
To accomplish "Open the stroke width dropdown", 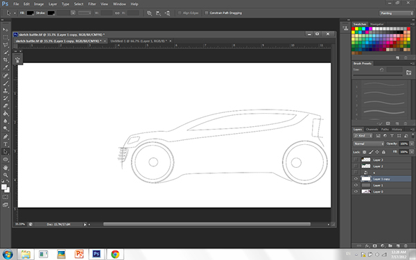I will (73, 13).
